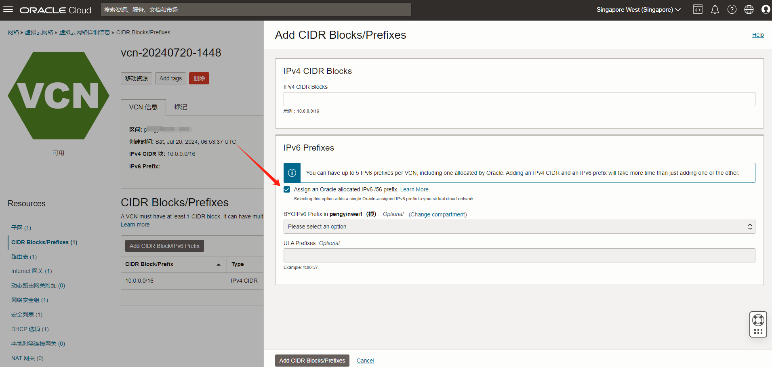Open the hamburger navigation menu
The image size is (772, 367).
(x=8, y=10)
